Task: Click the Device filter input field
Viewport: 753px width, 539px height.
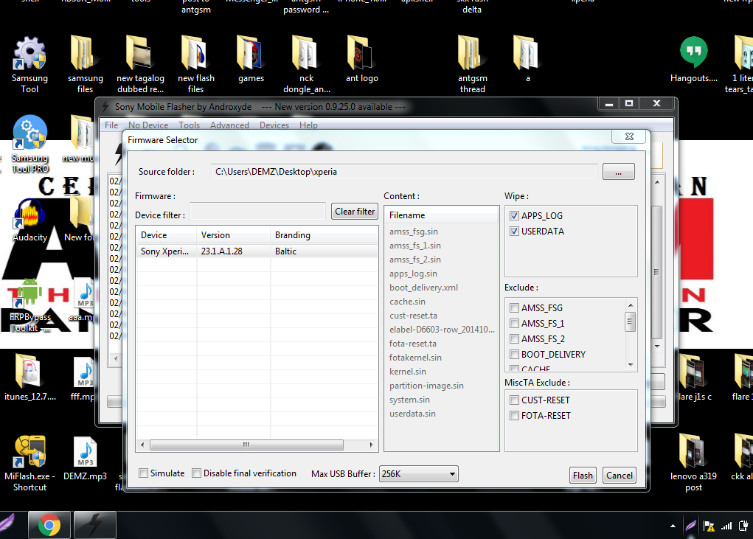Action: (x=257, y=211)
